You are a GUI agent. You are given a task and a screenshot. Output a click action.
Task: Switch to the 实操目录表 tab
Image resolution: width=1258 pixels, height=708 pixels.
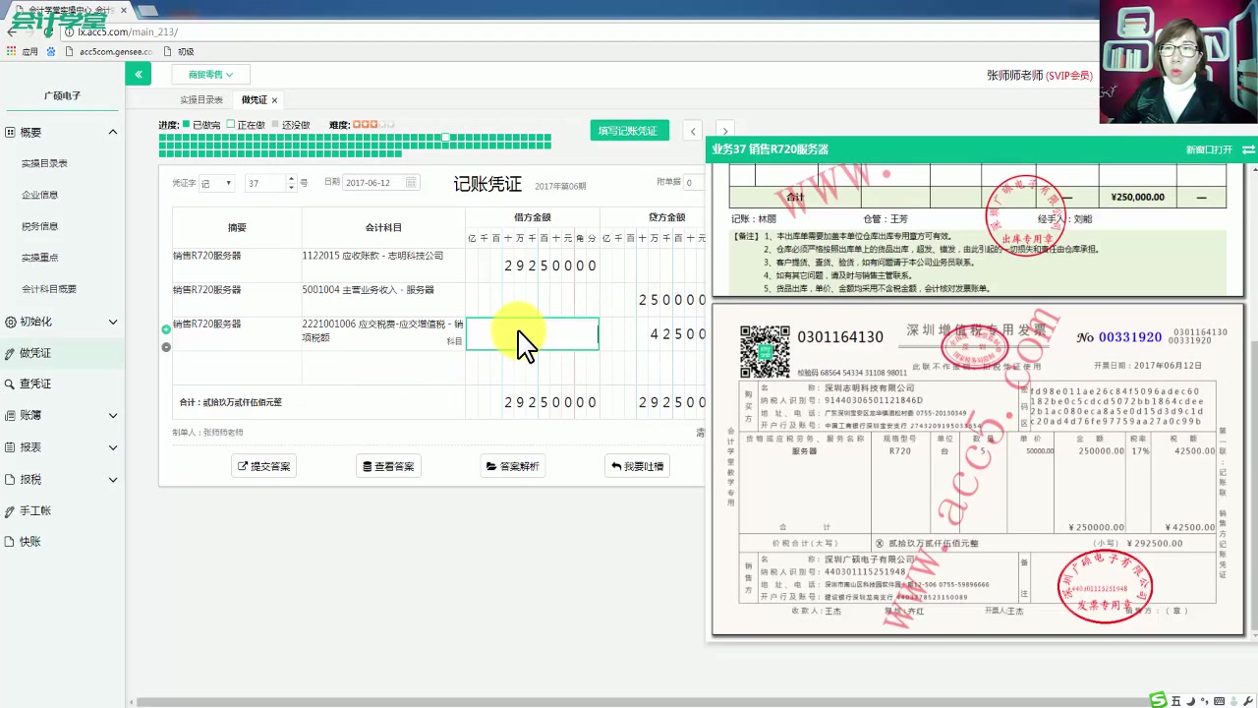pyautogui.click(x=202, y=100)
